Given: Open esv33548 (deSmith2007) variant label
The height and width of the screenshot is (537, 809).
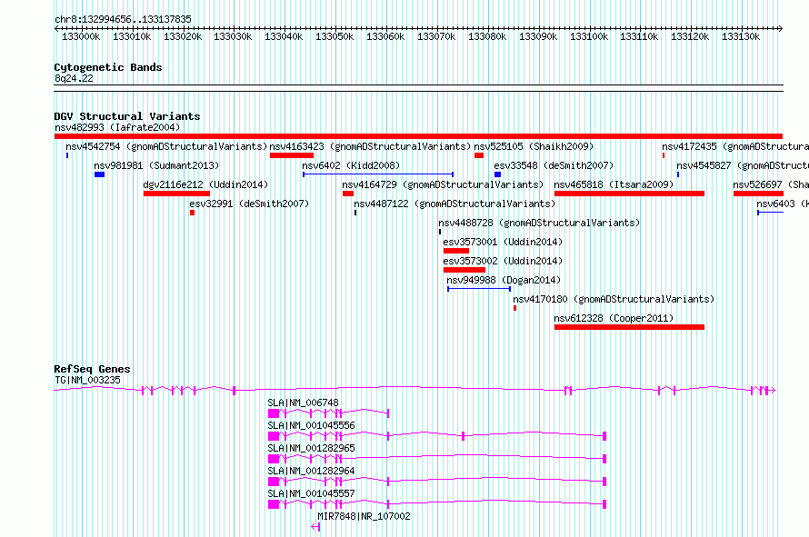Looking at the screenshot, I should 554,165.
